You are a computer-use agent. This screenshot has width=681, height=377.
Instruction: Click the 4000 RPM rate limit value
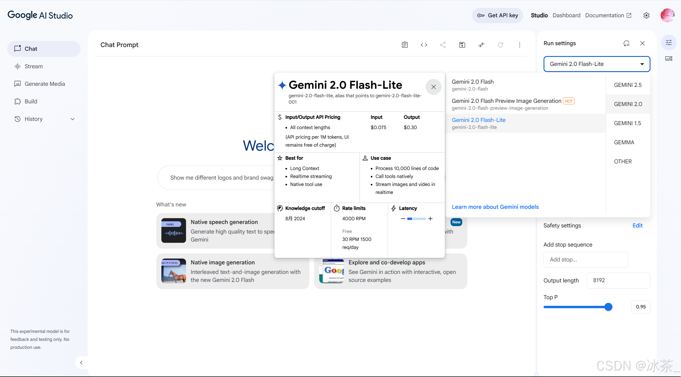tap(354, 219)
